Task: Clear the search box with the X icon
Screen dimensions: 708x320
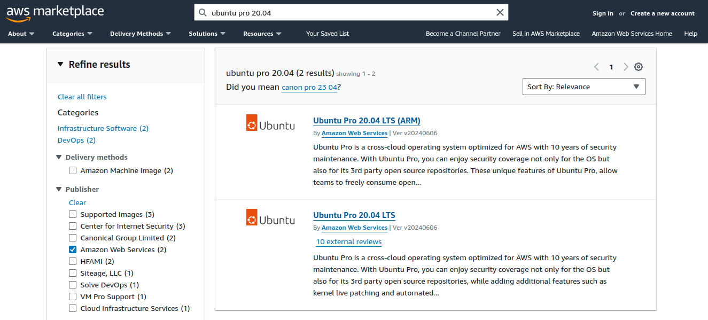Action: point(500,12)
